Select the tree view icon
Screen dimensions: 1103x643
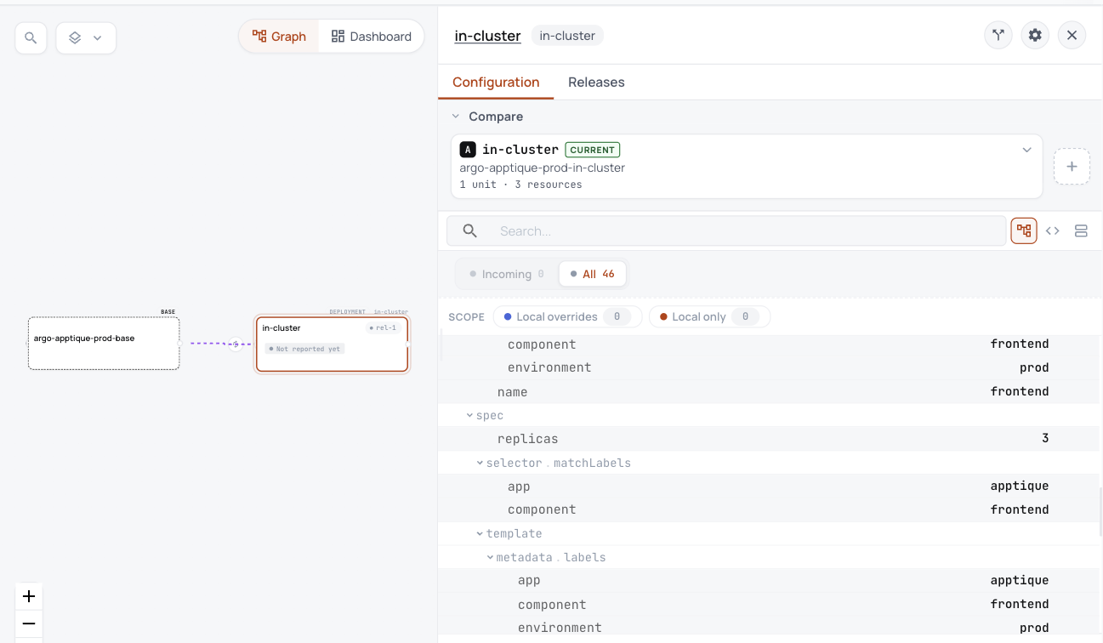pyautogui.click(x=1024, y=230)
